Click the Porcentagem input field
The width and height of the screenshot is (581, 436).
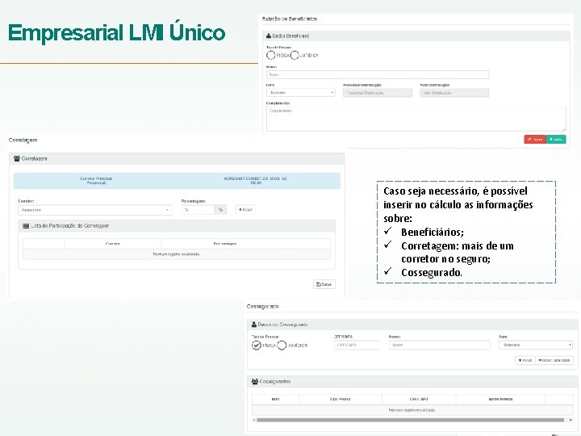coord(198,210)
